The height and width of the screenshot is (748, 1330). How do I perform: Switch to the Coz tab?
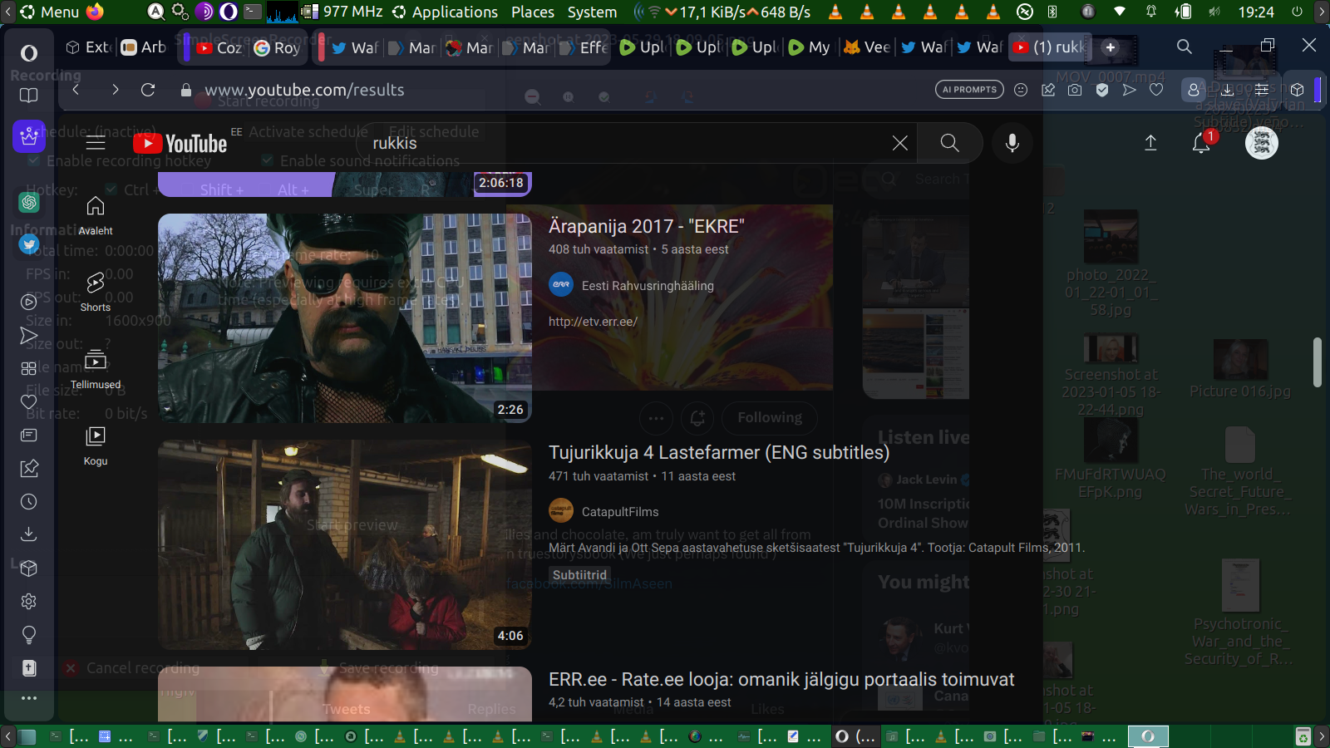point(219,47)
